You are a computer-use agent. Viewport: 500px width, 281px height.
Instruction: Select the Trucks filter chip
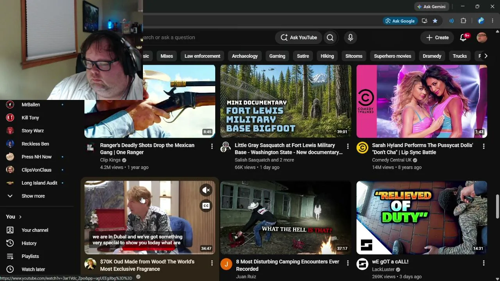tap(460, 56)
